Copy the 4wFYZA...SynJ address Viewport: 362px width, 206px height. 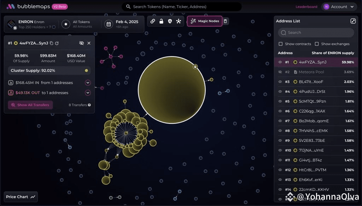52,43
